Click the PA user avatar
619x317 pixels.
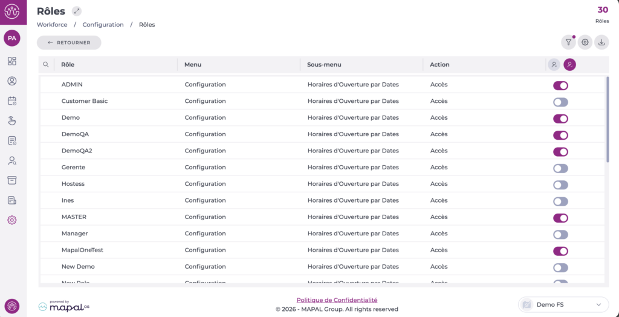point(12,38)
